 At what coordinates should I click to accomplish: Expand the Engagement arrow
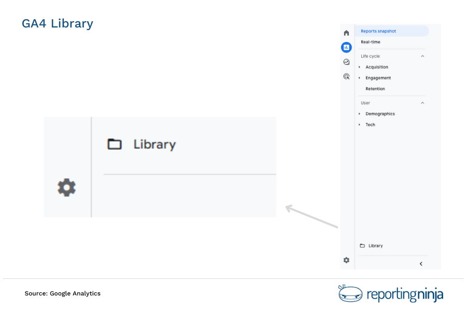(360, 78)
